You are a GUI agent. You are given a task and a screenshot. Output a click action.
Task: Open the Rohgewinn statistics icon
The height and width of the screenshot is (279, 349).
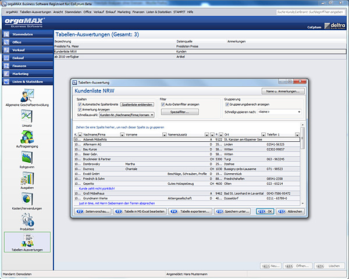(x=27, y=157)
